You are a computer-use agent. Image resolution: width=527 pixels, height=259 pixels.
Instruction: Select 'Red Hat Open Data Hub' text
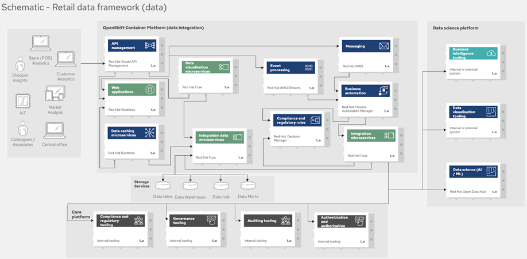pos(468,192)
